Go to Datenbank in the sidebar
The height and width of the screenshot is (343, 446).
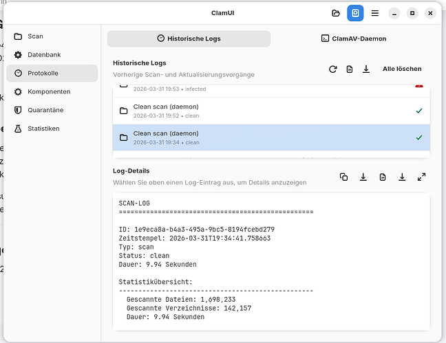44,54
